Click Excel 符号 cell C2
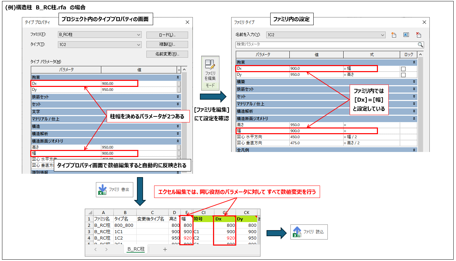The width and height of the screenshot is (456, 261). coord(204,238)
